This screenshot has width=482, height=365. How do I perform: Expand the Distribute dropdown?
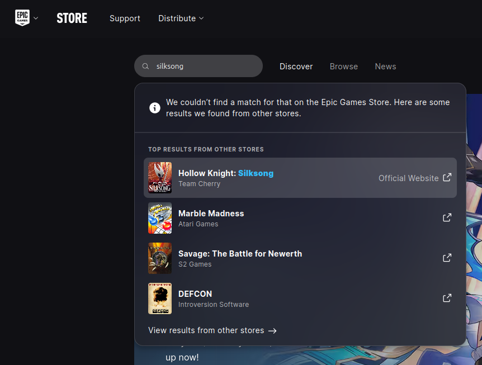[181, 18]
